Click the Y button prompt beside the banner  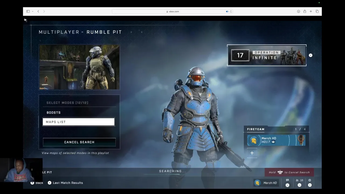pos(310,55)
